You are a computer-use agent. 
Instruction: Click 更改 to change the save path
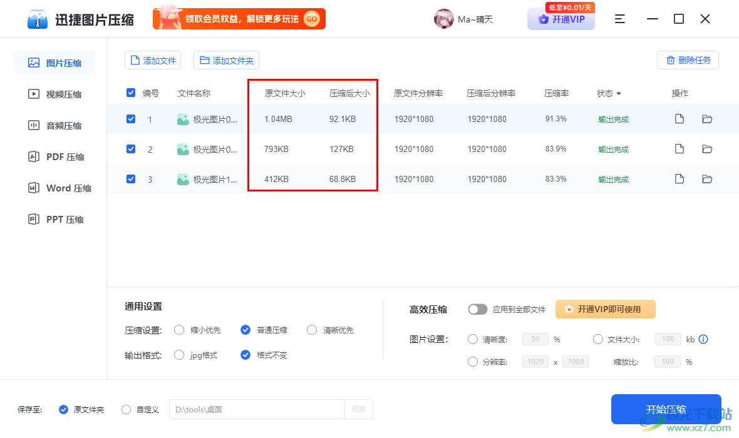358,409
